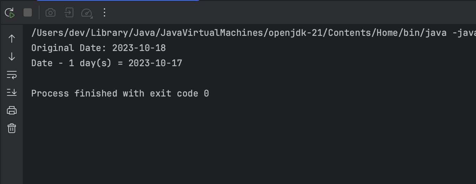The height and width of the screenshot is (184, 476).
Task: Clear all console output with trash icon
Action: [x=12, y=129]
